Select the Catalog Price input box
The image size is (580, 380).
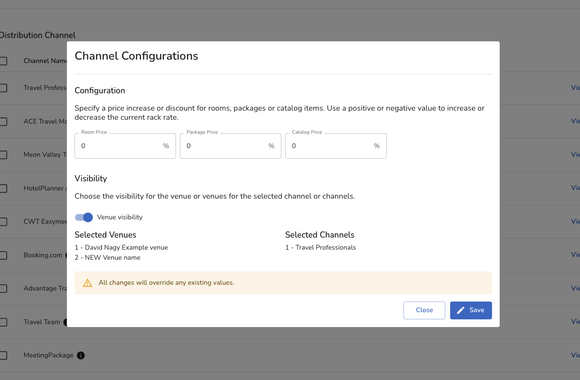point(331,146)
